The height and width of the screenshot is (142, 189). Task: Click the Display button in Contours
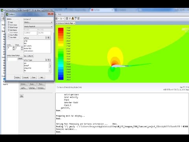[17, 77]
